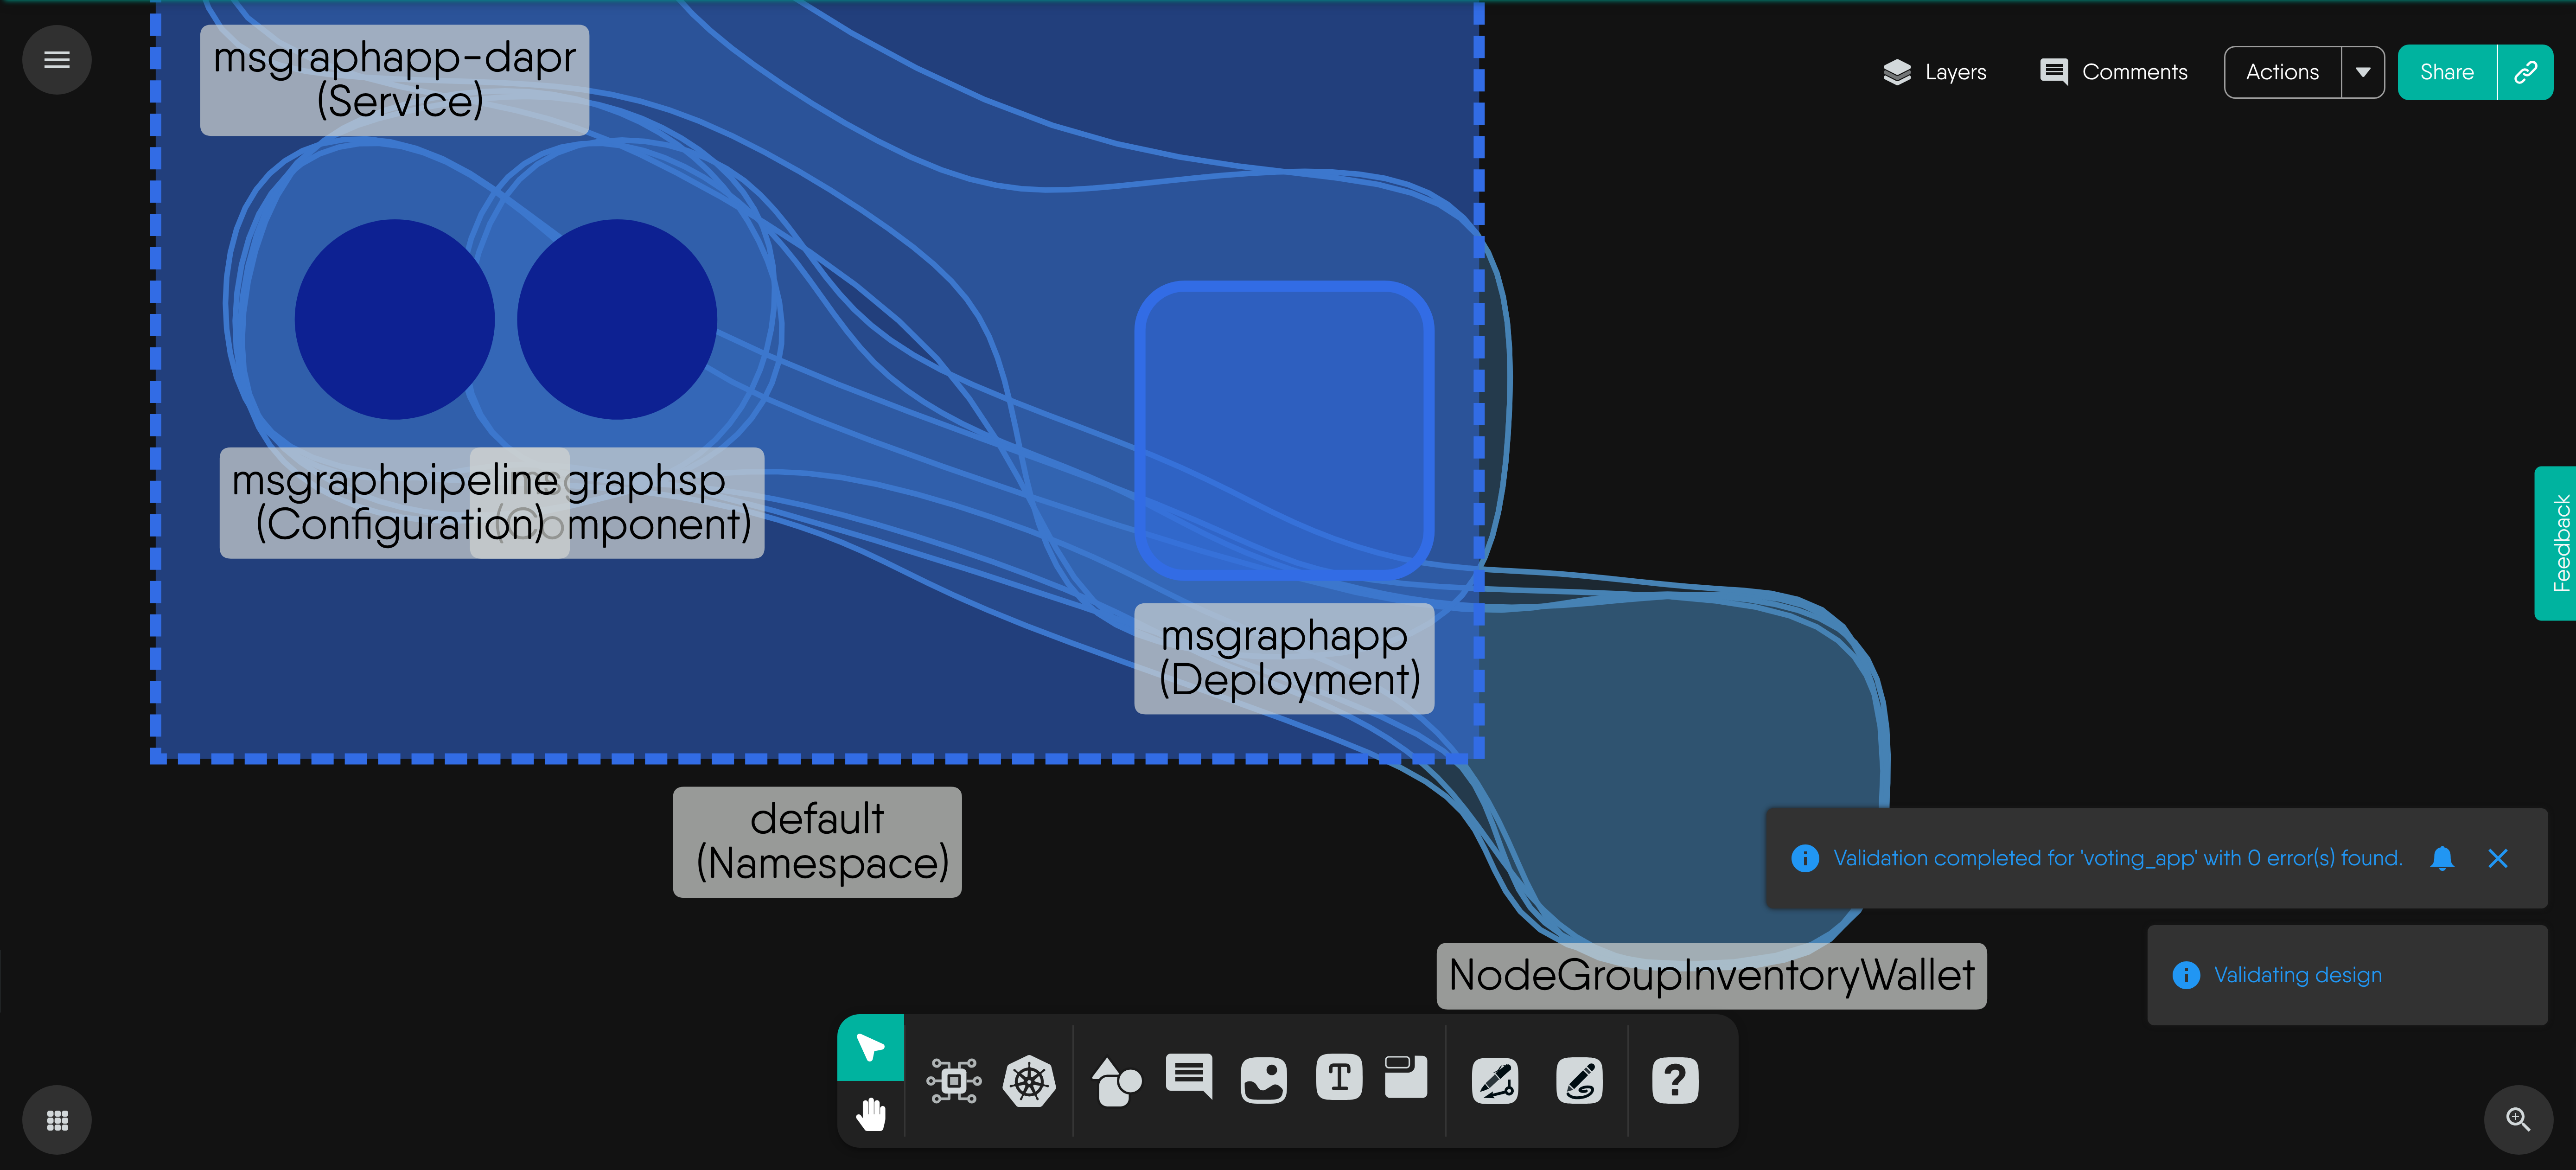Switch to the hand pan tool
Screen dimensions: 2576x1170
point(871,1113)
